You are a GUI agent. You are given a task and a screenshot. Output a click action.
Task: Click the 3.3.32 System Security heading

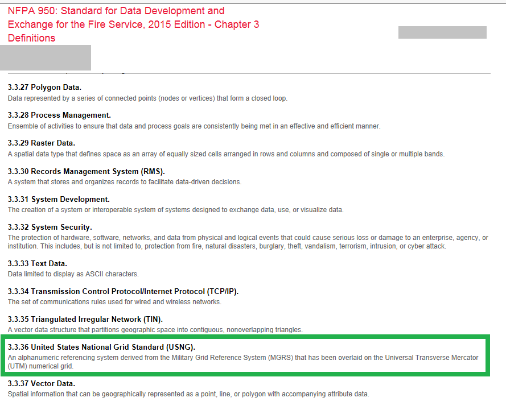tap(50, 227)
